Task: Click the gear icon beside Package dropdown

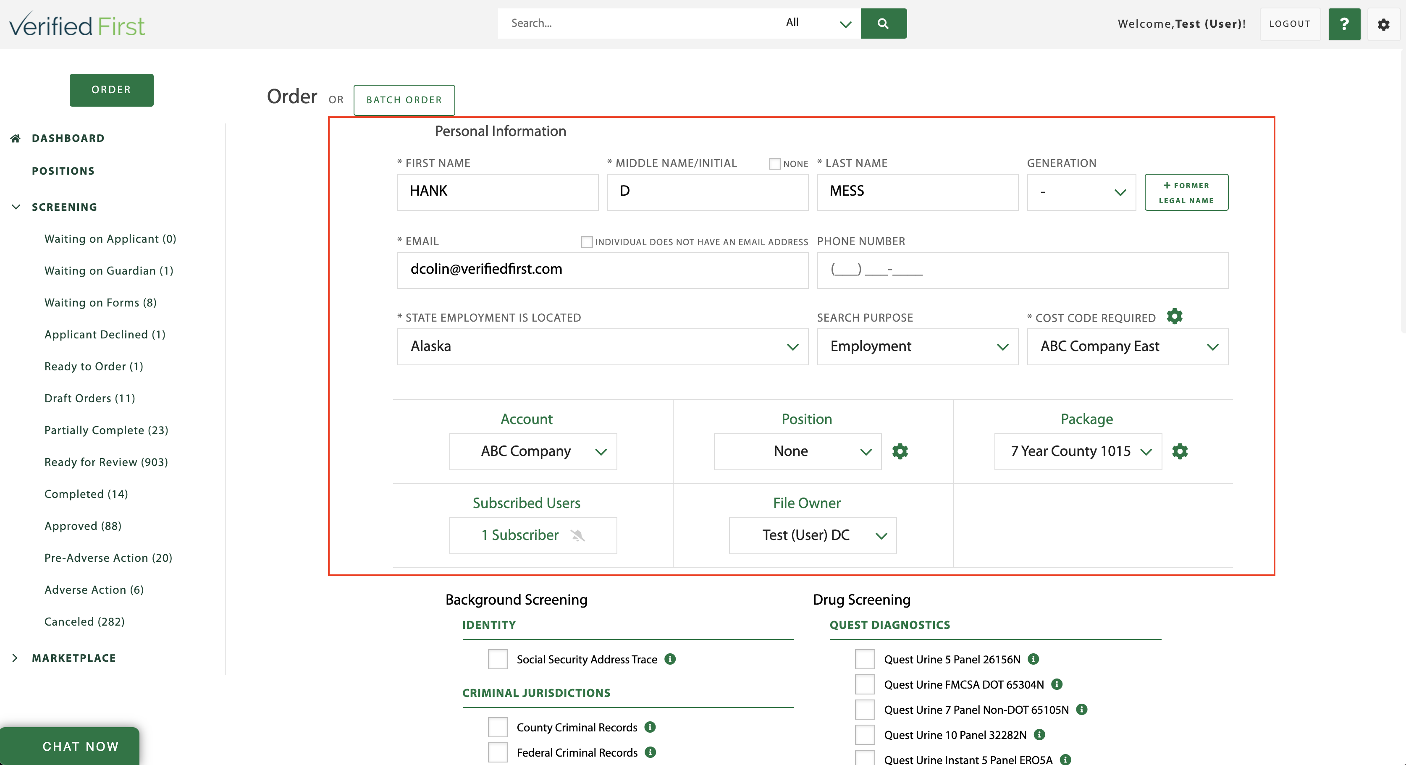Action: [1180, 451]
